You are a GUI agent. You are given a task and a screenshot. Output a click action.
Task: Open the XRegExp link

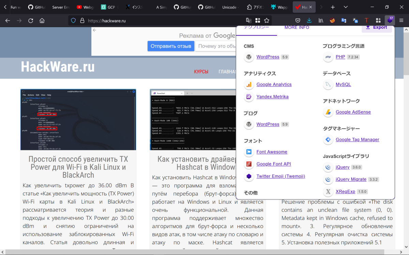pyautogui.click(x=345, y=192)
